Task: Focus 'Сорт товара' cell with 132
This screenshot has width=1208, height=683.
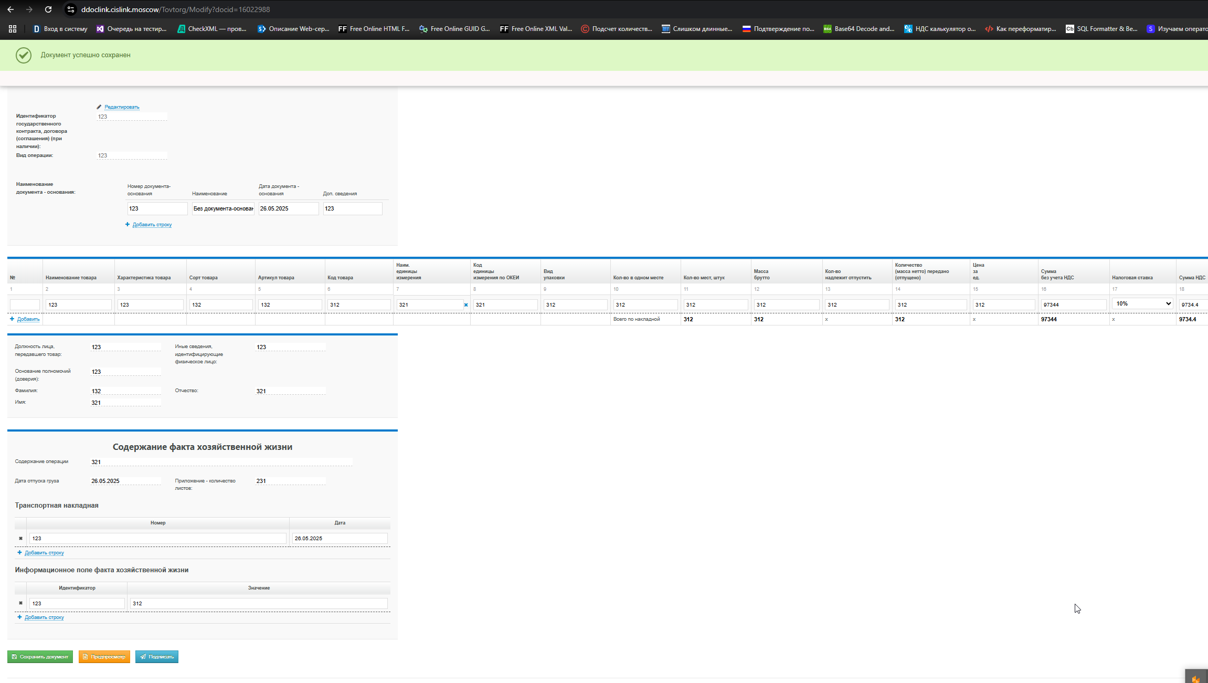Action: (x=221, y=304)
